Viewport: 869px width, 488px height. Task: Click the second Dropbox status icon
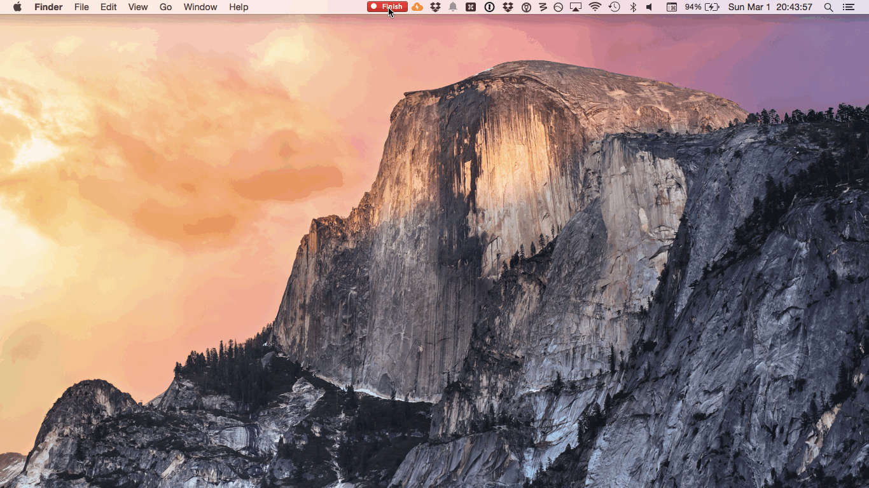coord(507,7)
